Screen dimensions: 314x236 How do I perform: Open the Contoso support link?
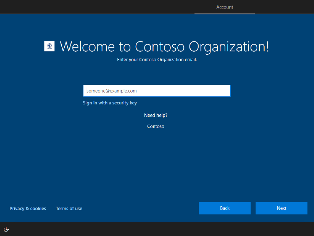156,126
